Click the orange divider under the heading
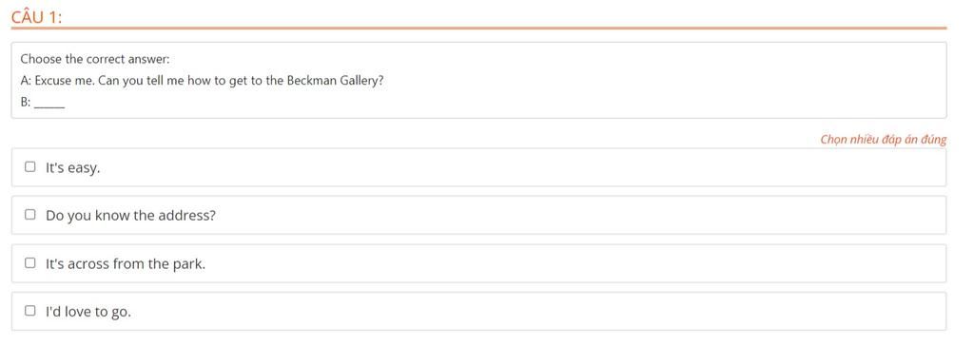The image size is (974, 346). click(x=479, y=28)
